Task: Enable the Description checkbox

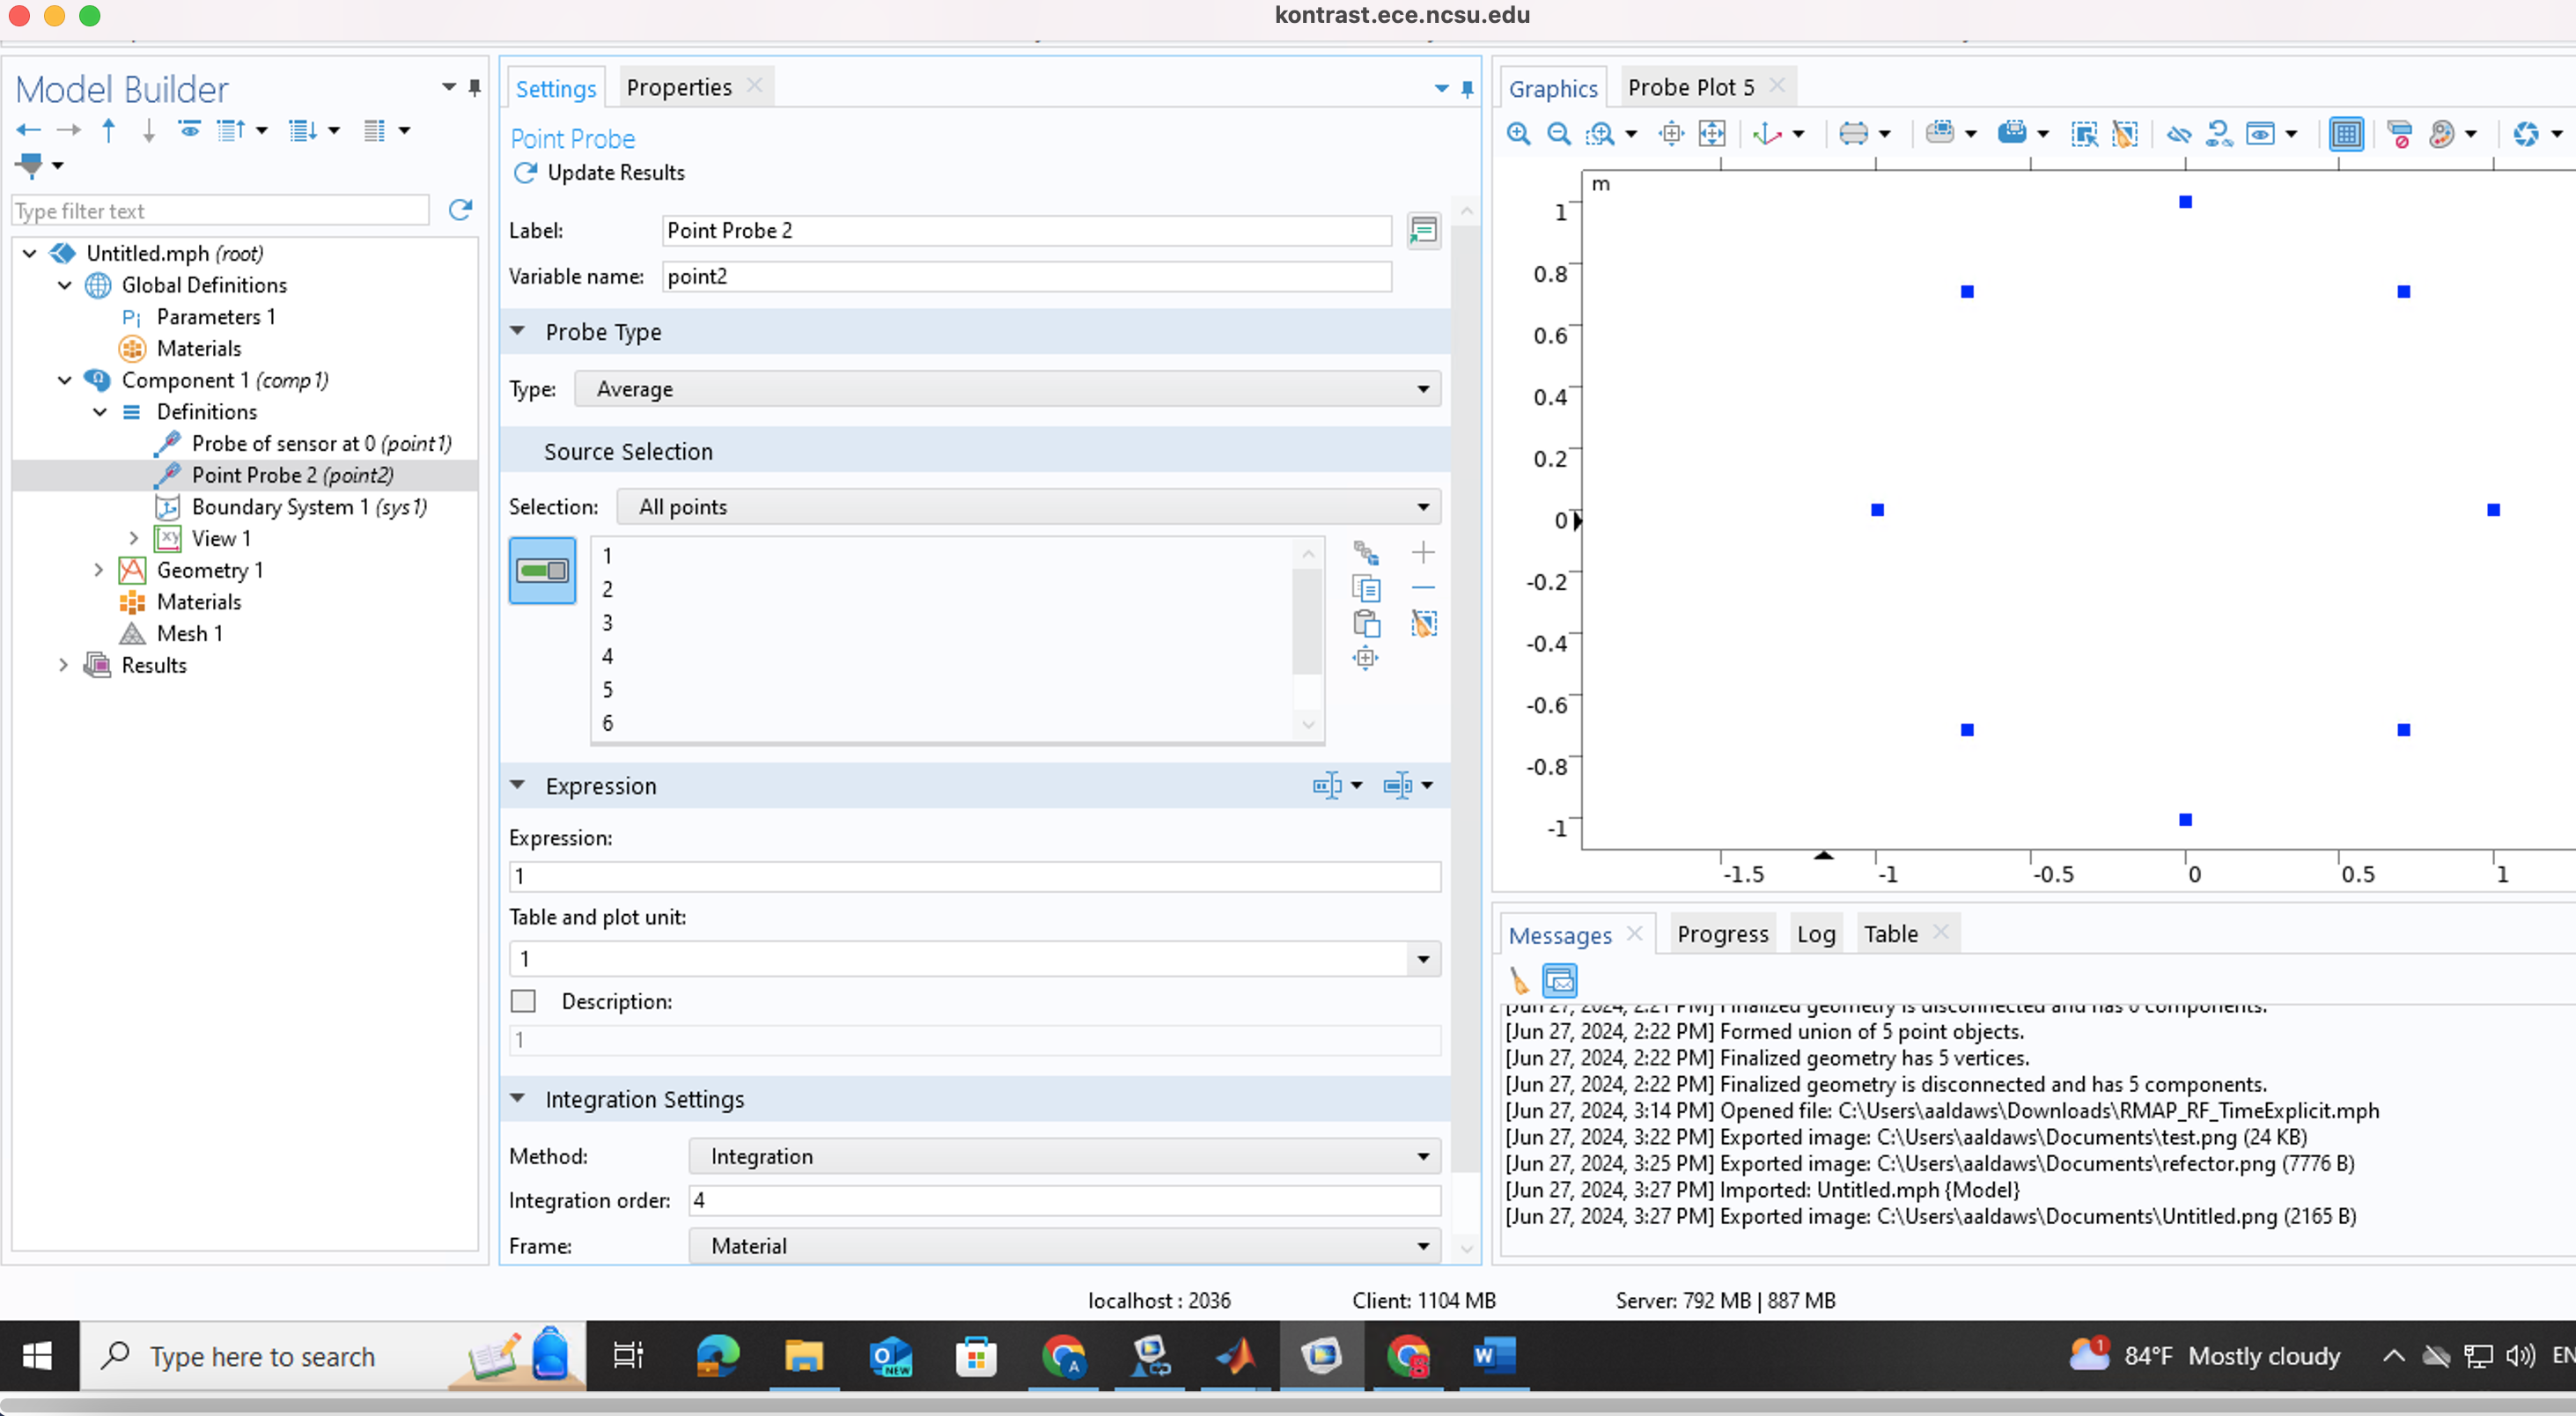Action: pyautogui.click(x=523, y=1001)
